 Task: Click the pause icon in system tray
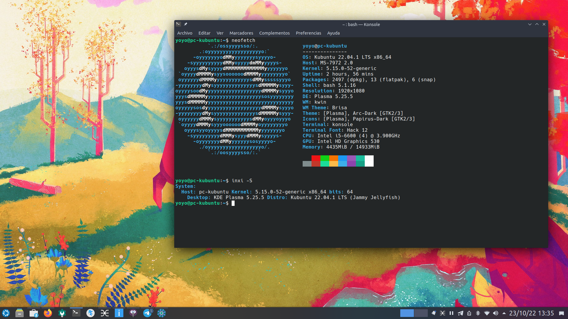point(451,313)
